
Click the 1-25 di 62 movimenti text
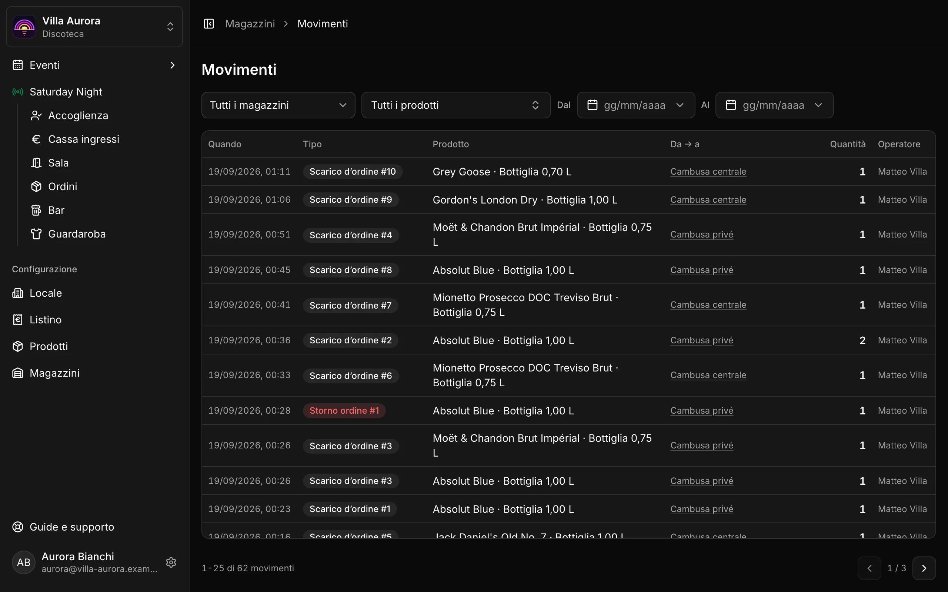coord(248,568)
